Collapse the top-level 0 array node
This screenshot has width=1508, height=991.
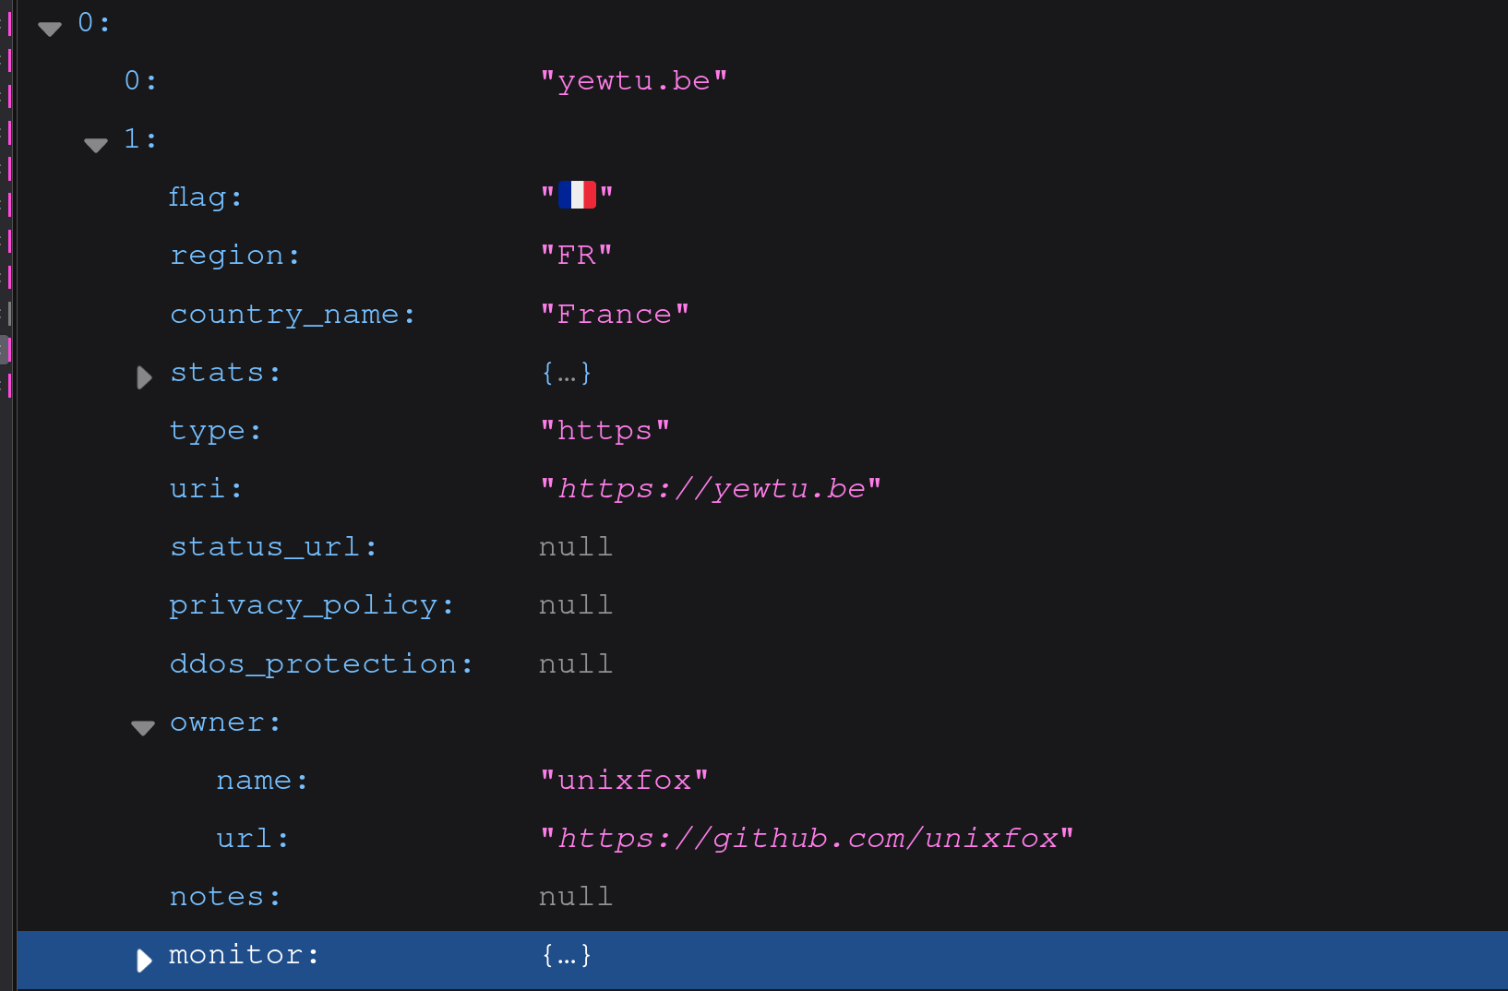[x=50, y=30]
